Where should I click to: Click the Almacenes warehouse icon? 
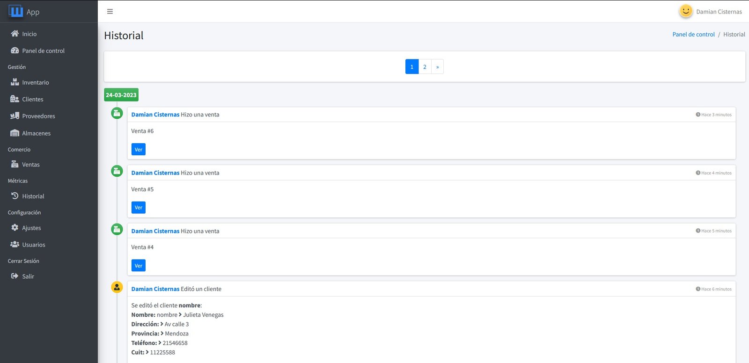point(15,133)
